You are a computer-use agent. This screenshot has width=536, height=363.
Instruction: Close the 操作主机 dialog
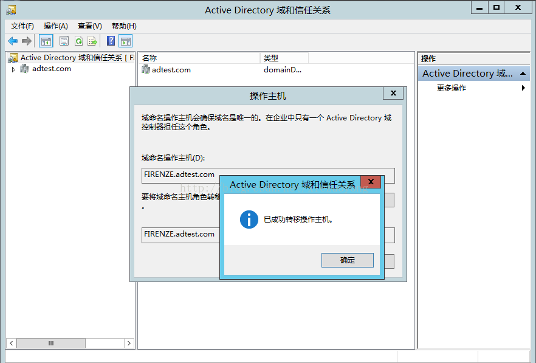pos(393,93)
